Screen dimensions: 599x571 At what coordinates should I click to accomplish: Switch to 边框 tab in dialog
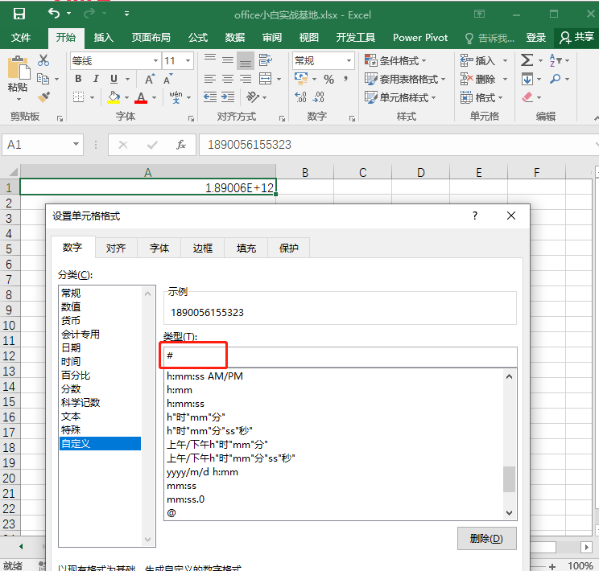[x=202, y=248]
